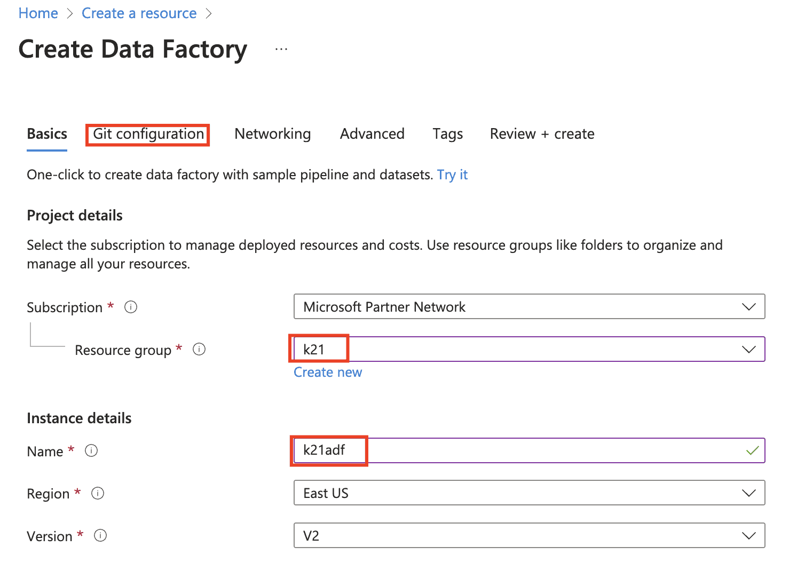Click the Subscription info icon
805x586 pixels.
[131, 307]
